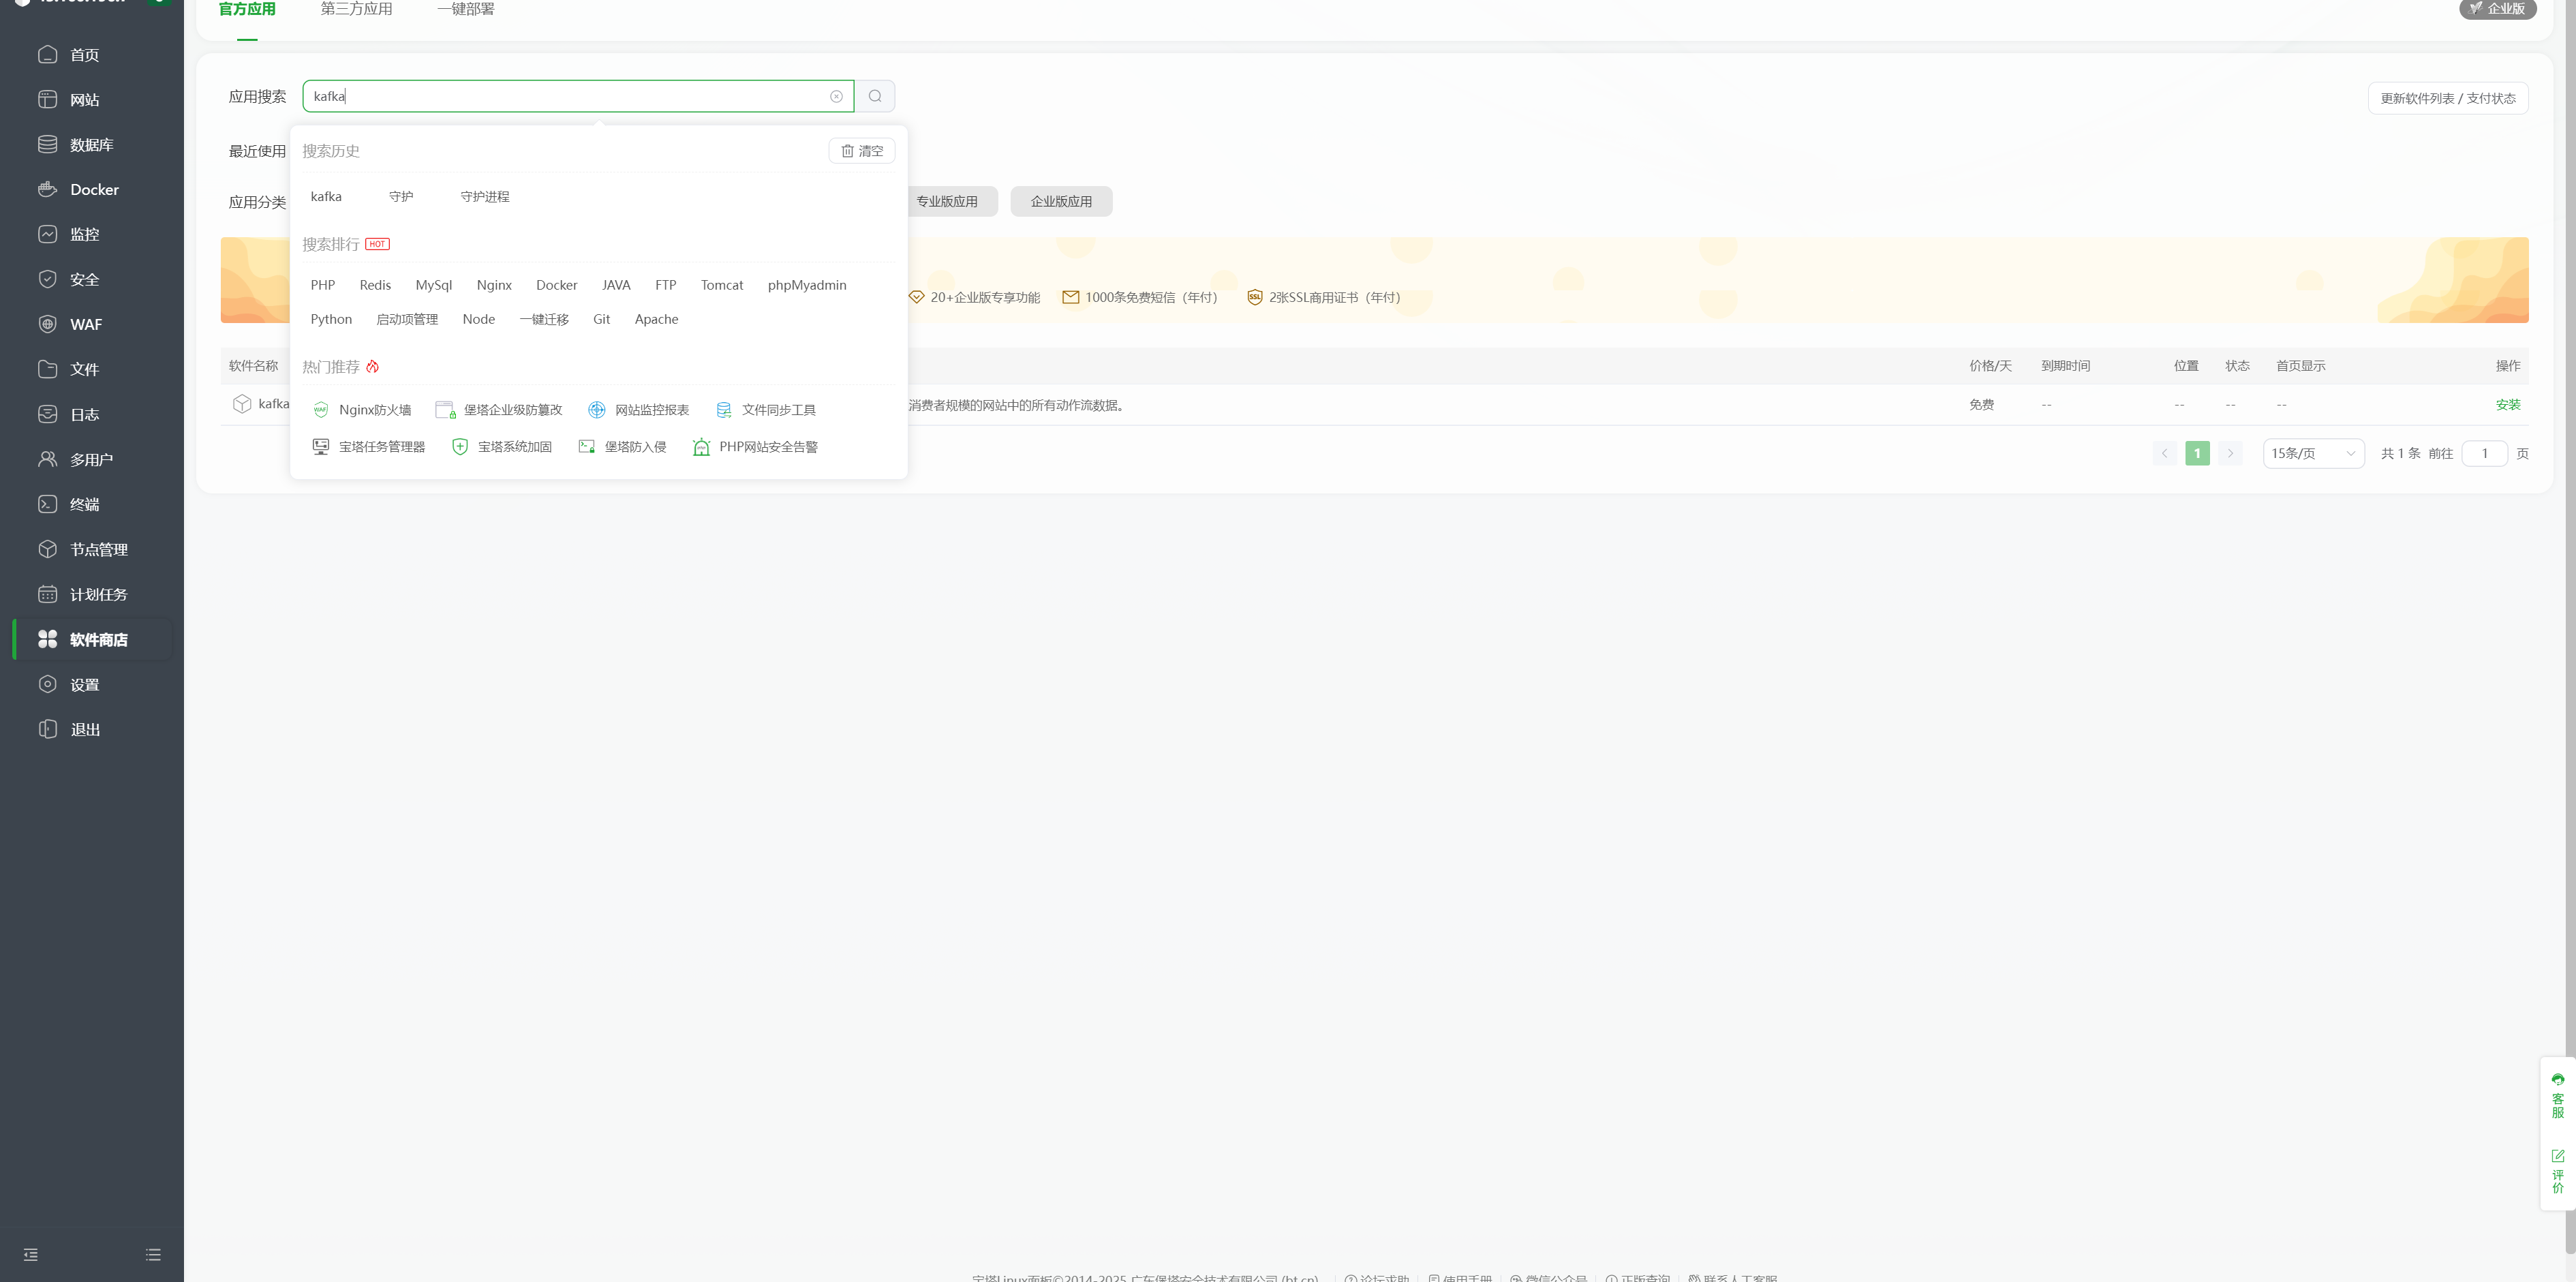Collapse sidebar using bottom-left menu icon

[x=31, y=1254]
